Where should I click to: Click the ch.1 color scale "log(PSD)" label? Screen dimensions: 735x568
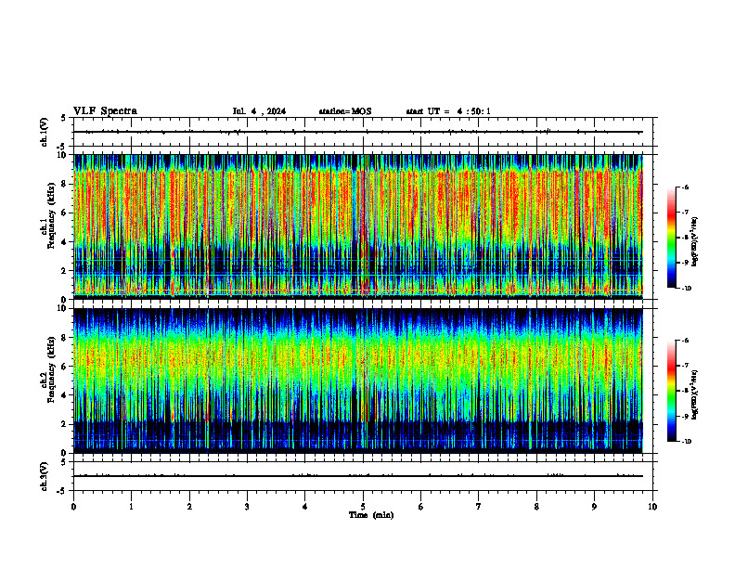tap(695, 242)
